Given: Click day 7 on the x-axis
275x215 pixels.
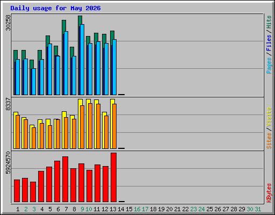Looking at the screenshot, I should [66, 209].
